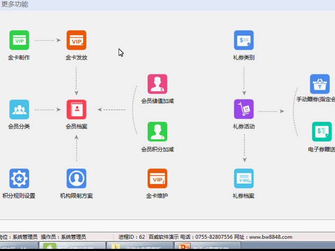Viewport: 335px width, 251px height.
Task: Open the purple 礼券活动 coupon activity icon
Action: (x=243, y=110)
